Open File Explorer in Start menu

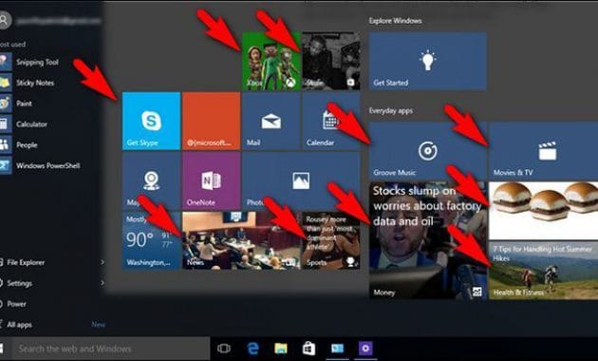(x=26, y=262)
